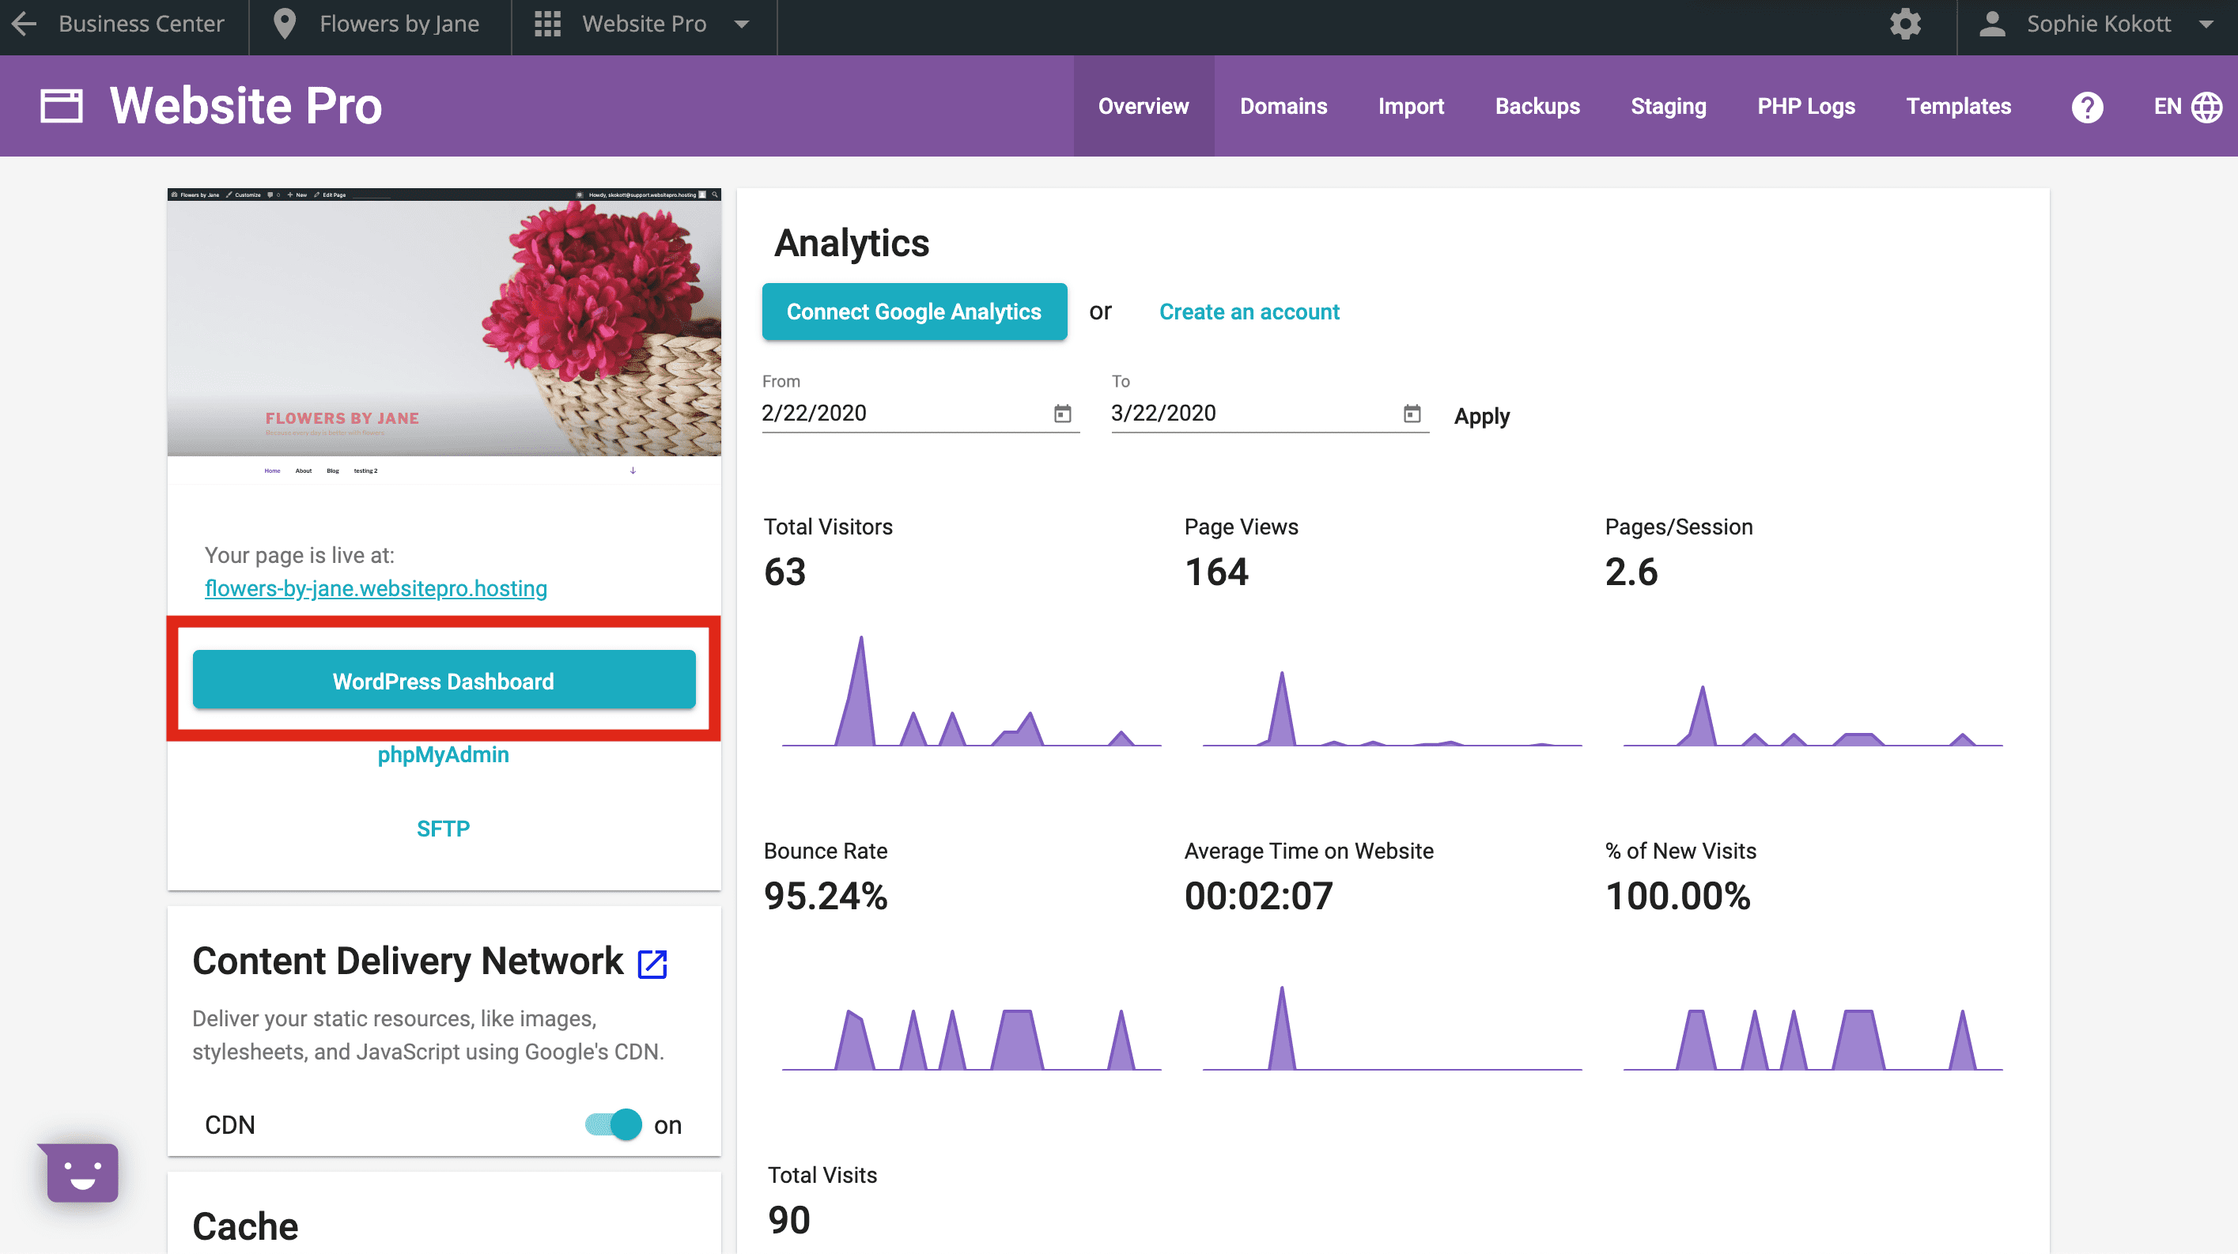
Task: Open the Domains tab
Action: tap(1283, 106)
